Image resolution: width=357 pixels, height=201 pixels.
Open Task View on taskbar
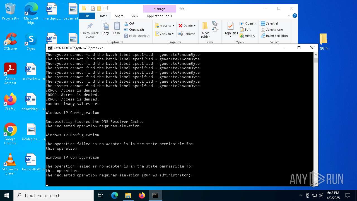[x=100, y=195]
